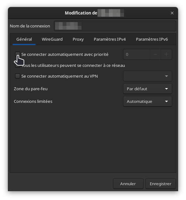Decrease priority with the minus button
The image size is (186, 200).
155,54
